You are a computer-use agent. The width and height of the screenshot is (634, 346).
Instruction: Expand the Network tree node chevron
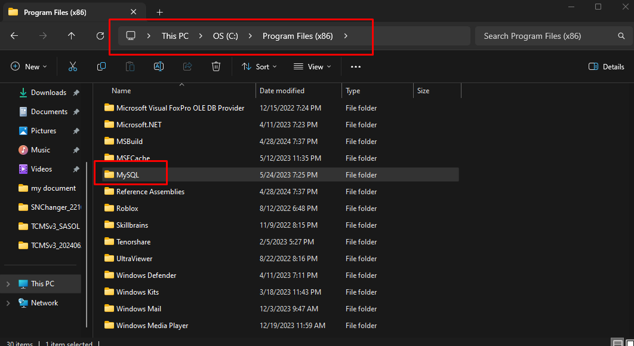click(8, 303)
